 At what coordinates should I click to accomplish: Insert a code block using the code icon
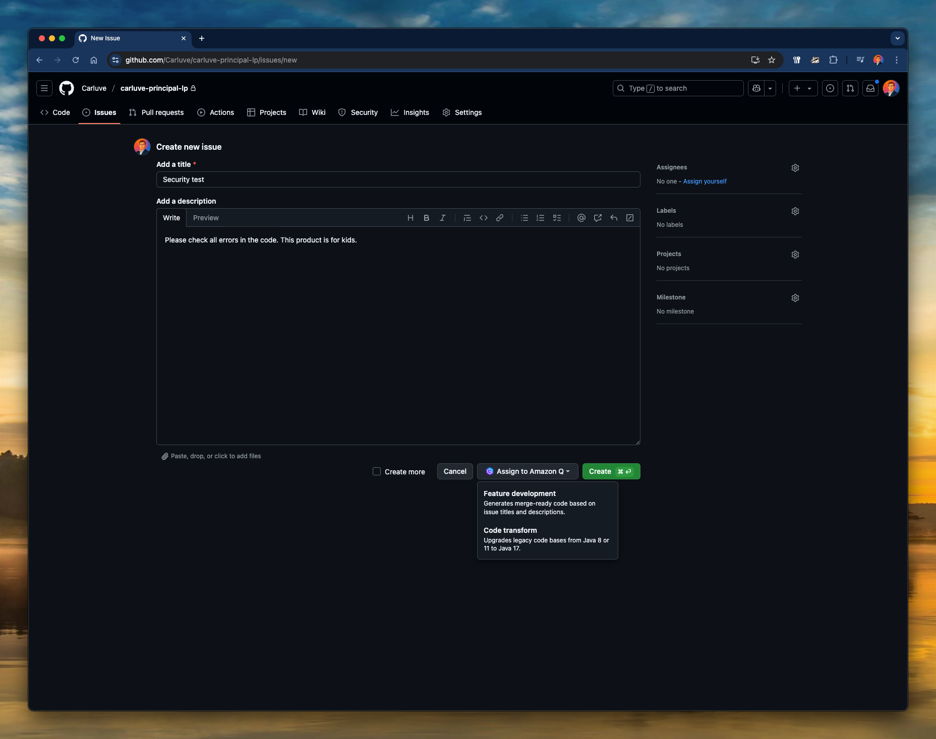[483, 218]
